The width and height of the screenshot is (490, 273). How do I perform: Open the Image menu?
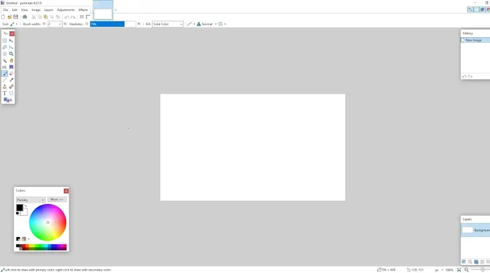tap(36, 10)
